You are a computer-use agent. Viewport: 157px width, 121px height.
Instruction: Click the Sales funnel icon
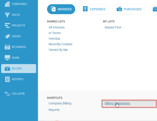(x=7, y=15)
